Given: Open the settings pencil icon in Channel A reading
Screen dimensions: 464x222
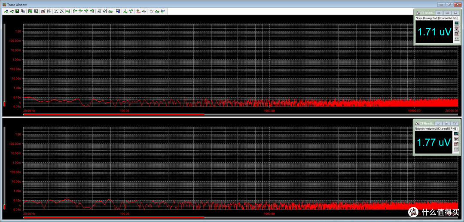Looking at the screenshot, I should (457, 33).
